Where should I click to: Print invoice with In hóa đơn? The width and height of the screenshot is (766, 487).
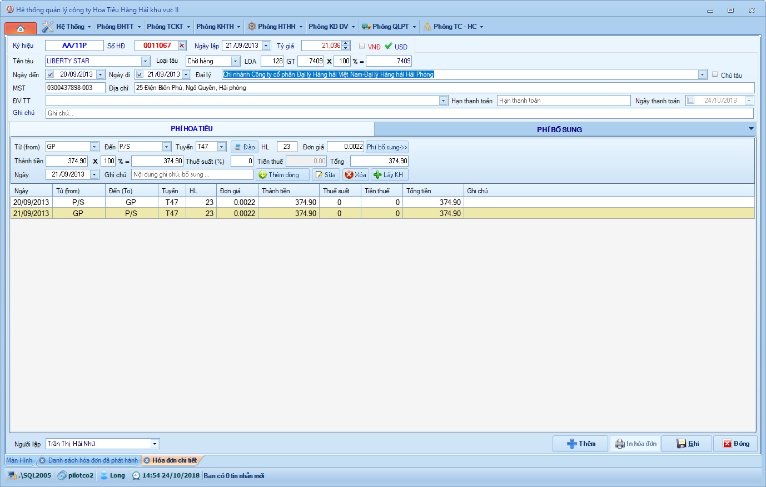(x=635, y=444)
